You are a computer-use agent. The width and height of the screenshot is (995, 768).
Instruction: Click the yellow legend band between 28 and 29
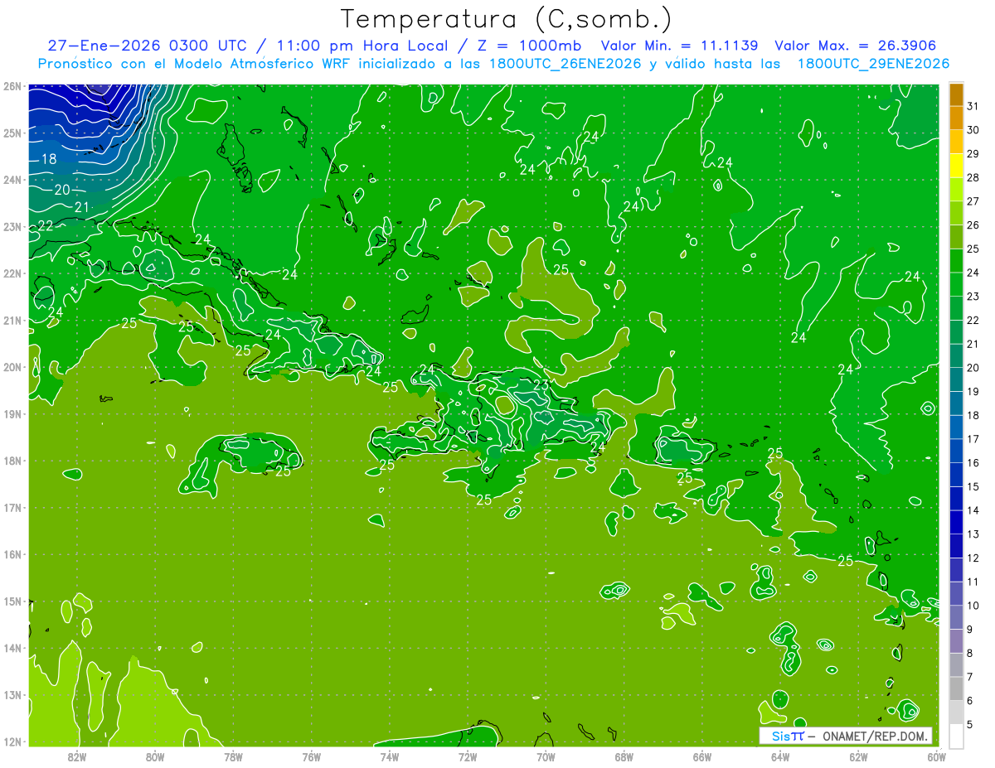956,166
